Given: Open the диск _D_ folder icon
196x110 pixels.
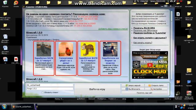Looking at the screenshot, I should (189, 27).
